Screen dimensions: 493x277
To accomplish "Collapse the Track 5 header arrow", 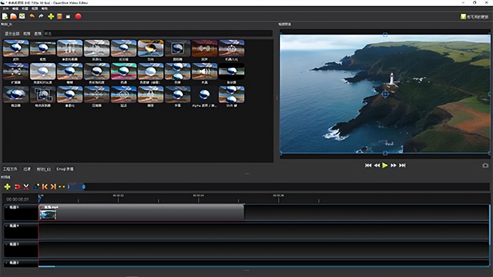I will tap(7, 207).
